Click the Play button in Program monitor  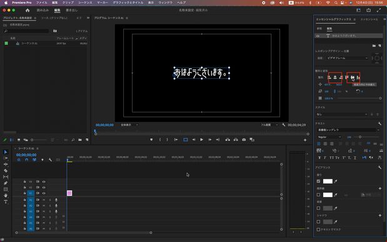click(202, 139)
